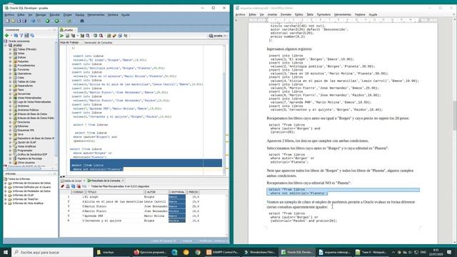The width and height of the screenshot is (457, 257).
Task: Open the Windows Start menu
Action: click(6, 252)
